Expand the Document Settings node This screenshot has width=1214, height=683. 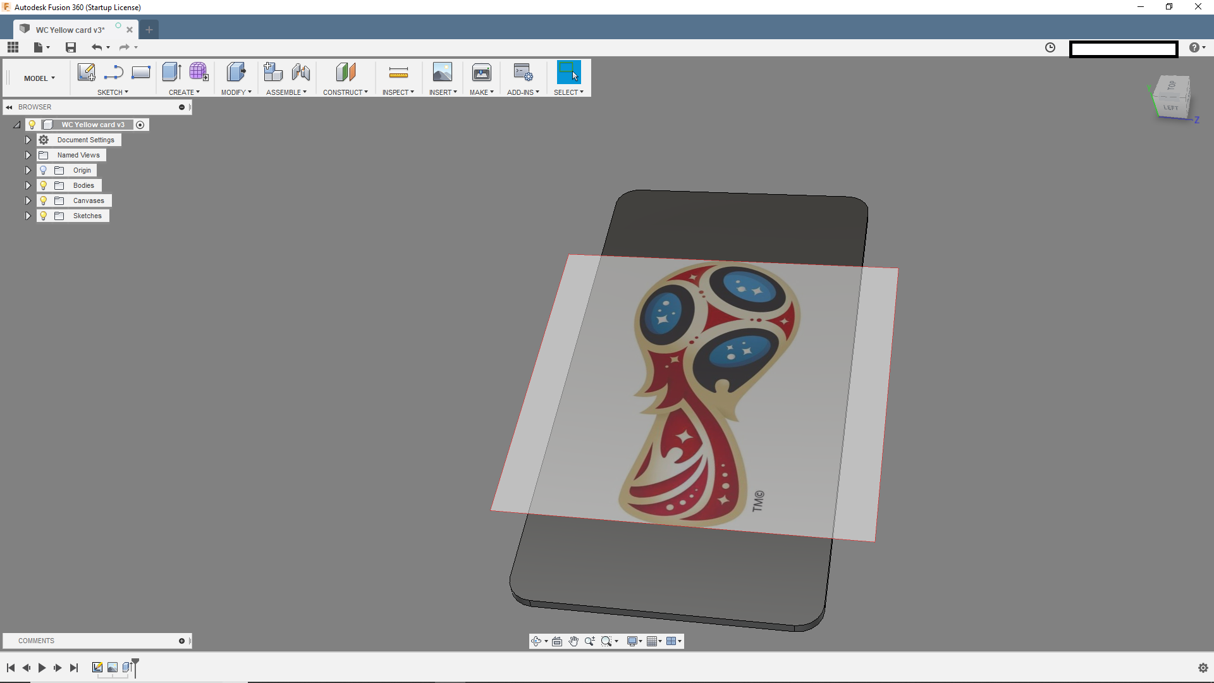(x=28, y=140)
